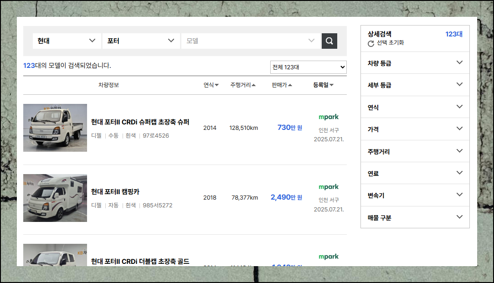Click the camping car thumbnail image
Image resolution: width=494 pixels, height=283 pixels.
[55, 198]
